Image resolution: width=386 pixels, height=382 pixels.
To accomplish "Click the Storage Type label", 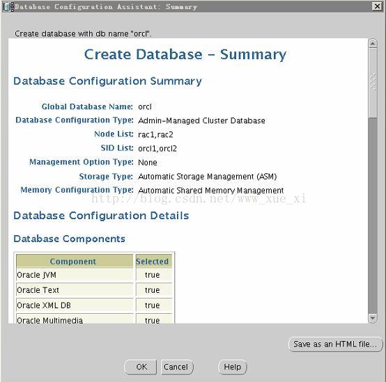I will 106,176.
